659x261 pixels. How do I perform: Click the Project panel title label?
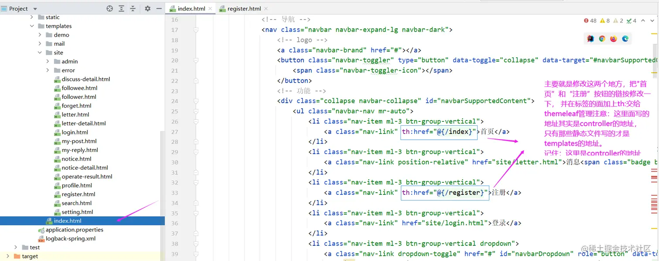coord(18,9)
